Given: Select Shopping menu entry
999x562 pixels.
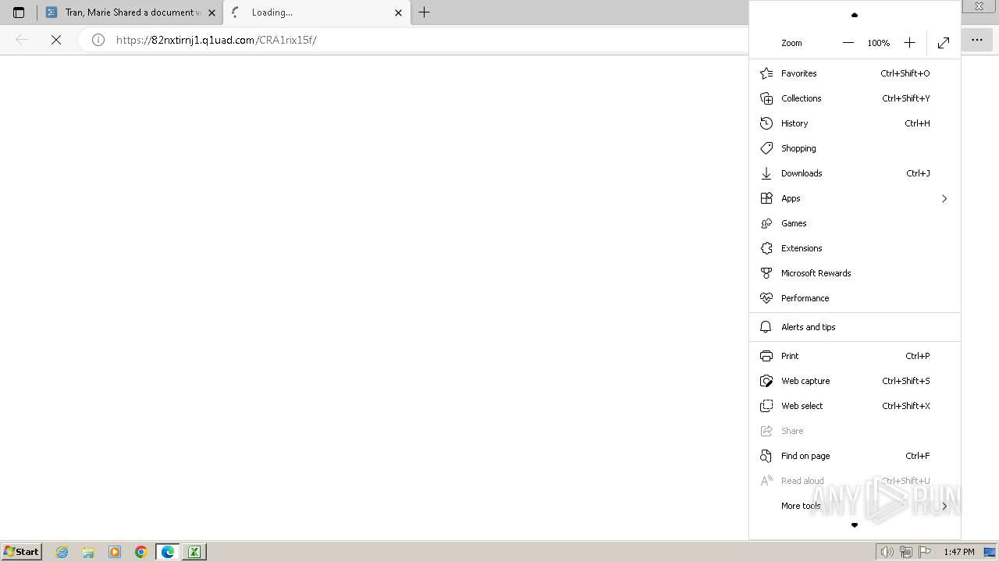Looking at the screenshot, I should coord(855,148).
